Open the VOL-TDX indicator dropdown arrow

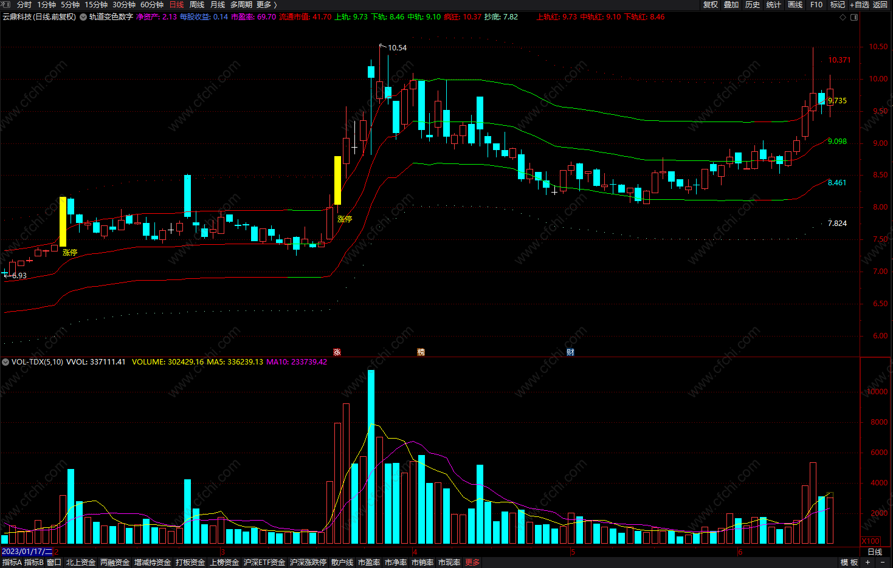pos(5,362)
